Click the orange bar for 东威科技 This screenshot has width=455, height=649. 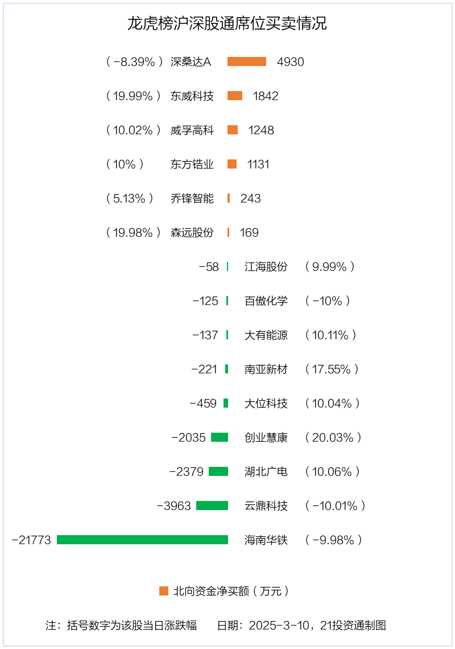point(235,96)
